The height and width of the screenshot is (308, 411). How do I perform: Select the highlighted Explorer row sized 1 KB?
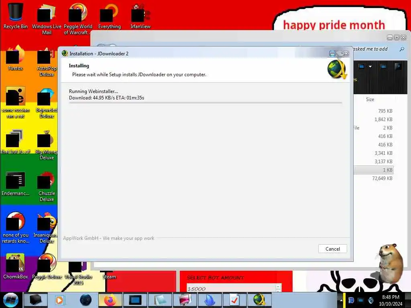click(374, 170)
